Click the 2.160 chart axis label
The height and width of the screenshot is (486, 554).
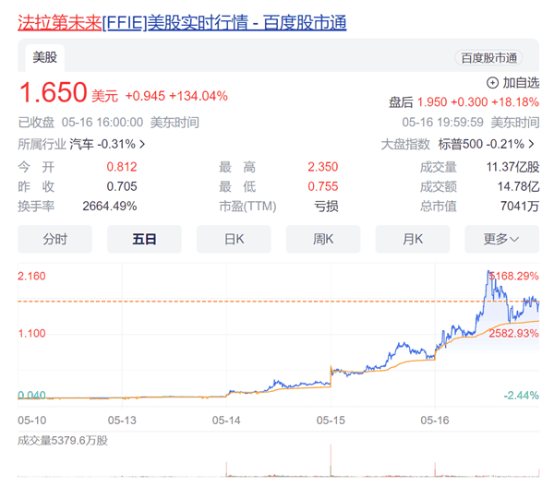pos(31,276)
